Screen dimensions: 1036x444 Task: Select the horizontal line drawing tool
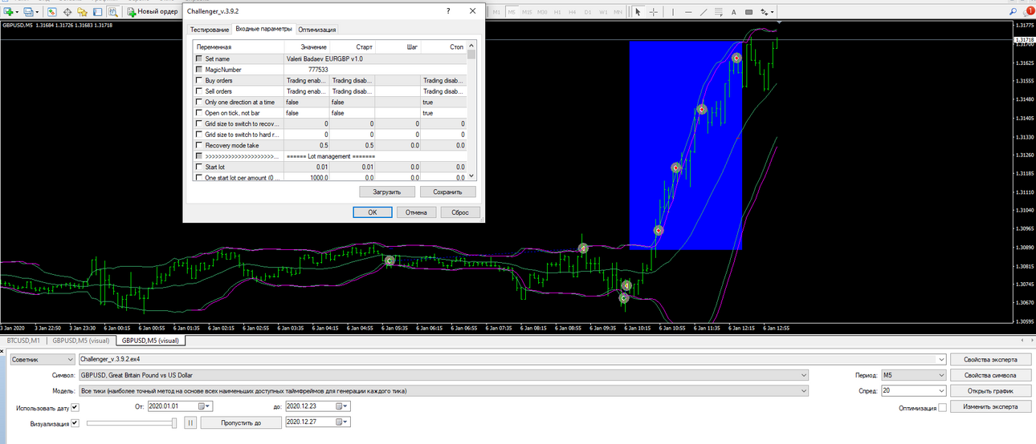pos(688,12)
